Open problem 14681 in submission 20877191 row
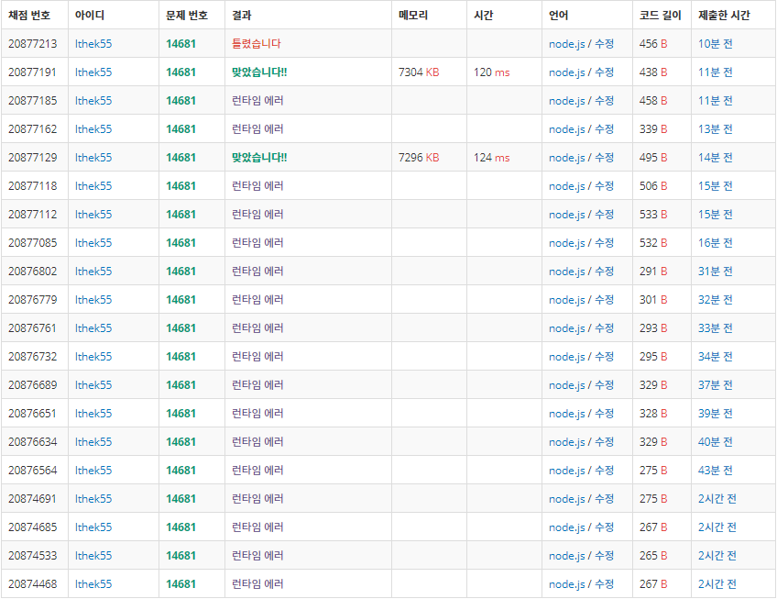This screenshot has width=777, height=599. click(x=181, y=72)
